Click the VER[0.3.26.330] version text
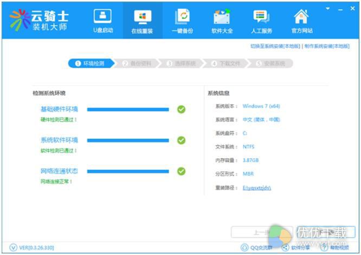361x255 pixels. (x=37, y=247)
